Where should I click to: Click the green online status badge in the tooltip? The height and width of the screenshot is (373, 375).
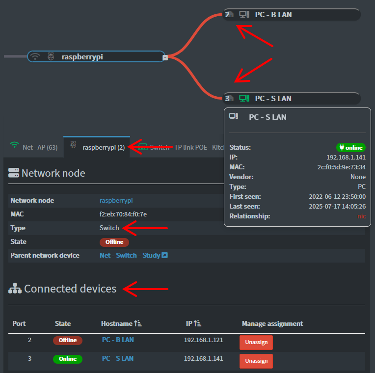pos(350,147)
